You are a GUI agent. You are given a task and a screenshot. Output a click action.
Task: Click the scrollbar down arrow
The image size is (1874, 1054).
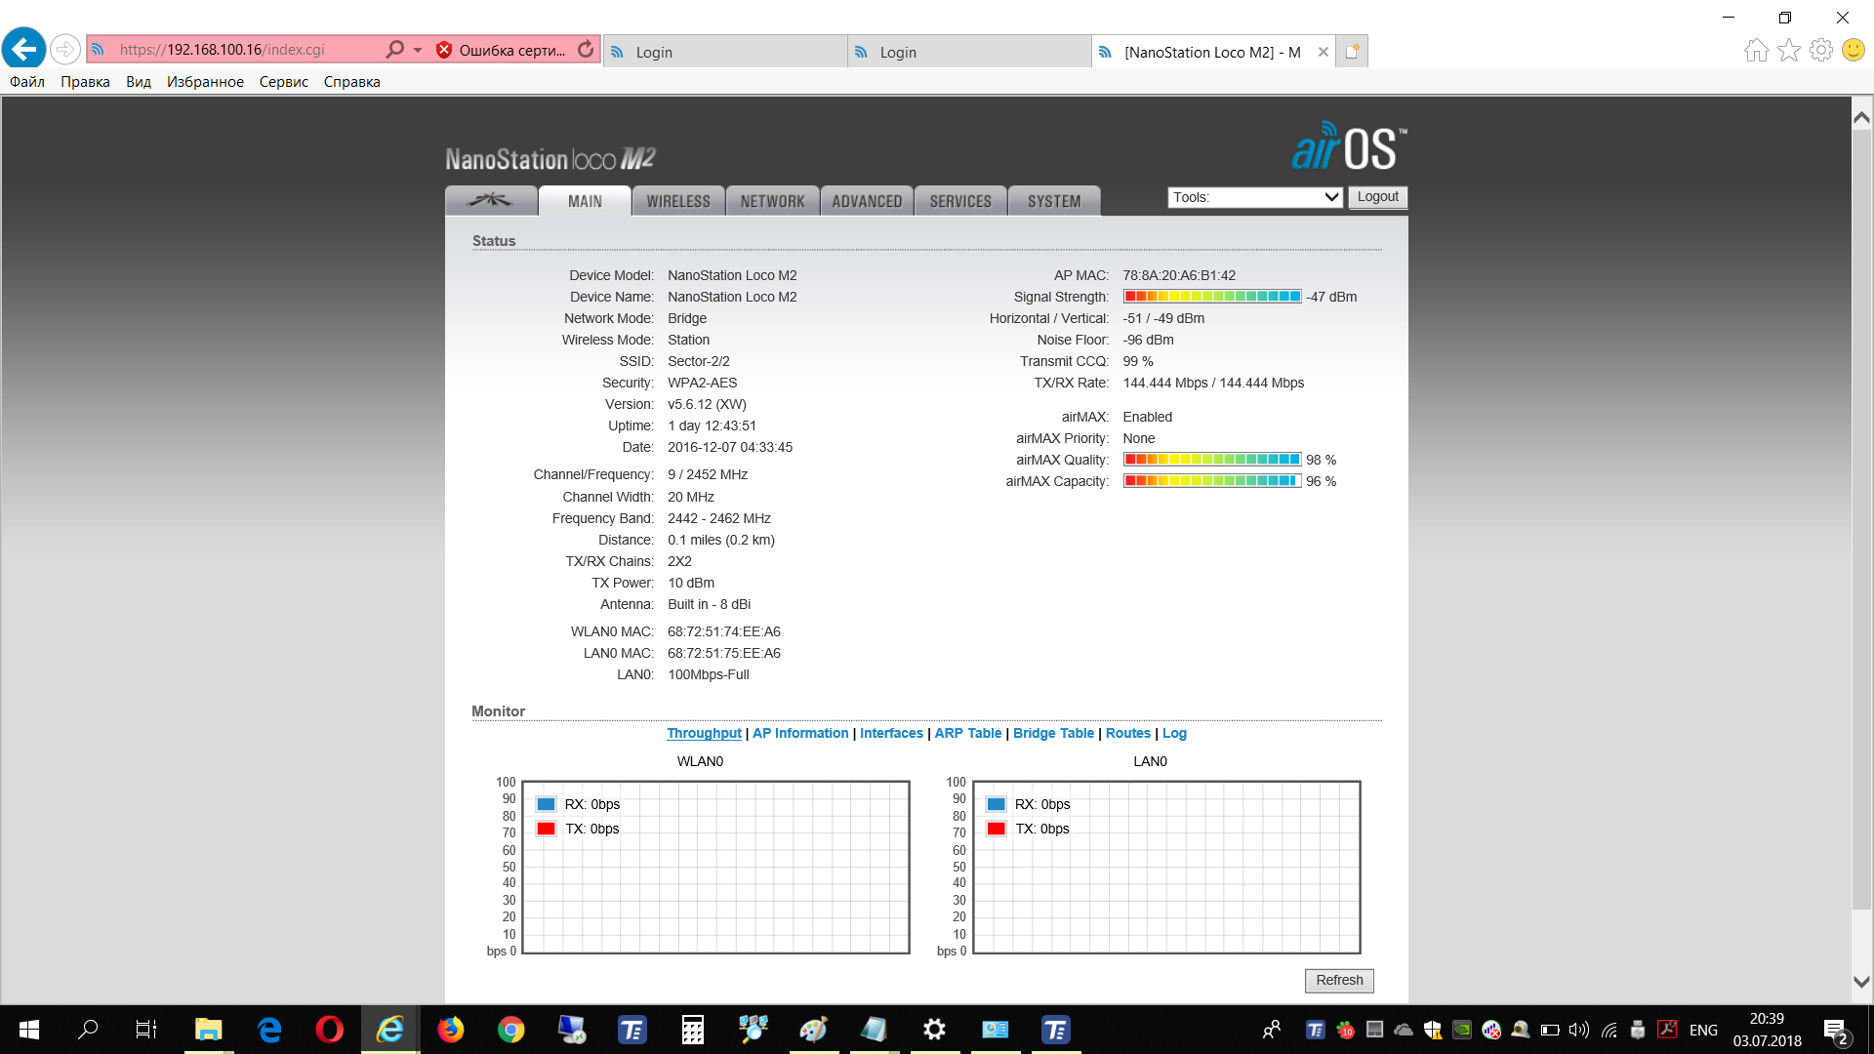pos(1861,982)
